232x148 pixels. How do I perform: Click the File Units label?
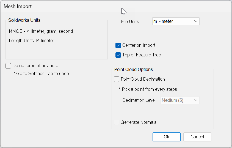pyautogui.click(x=130, y=22)
